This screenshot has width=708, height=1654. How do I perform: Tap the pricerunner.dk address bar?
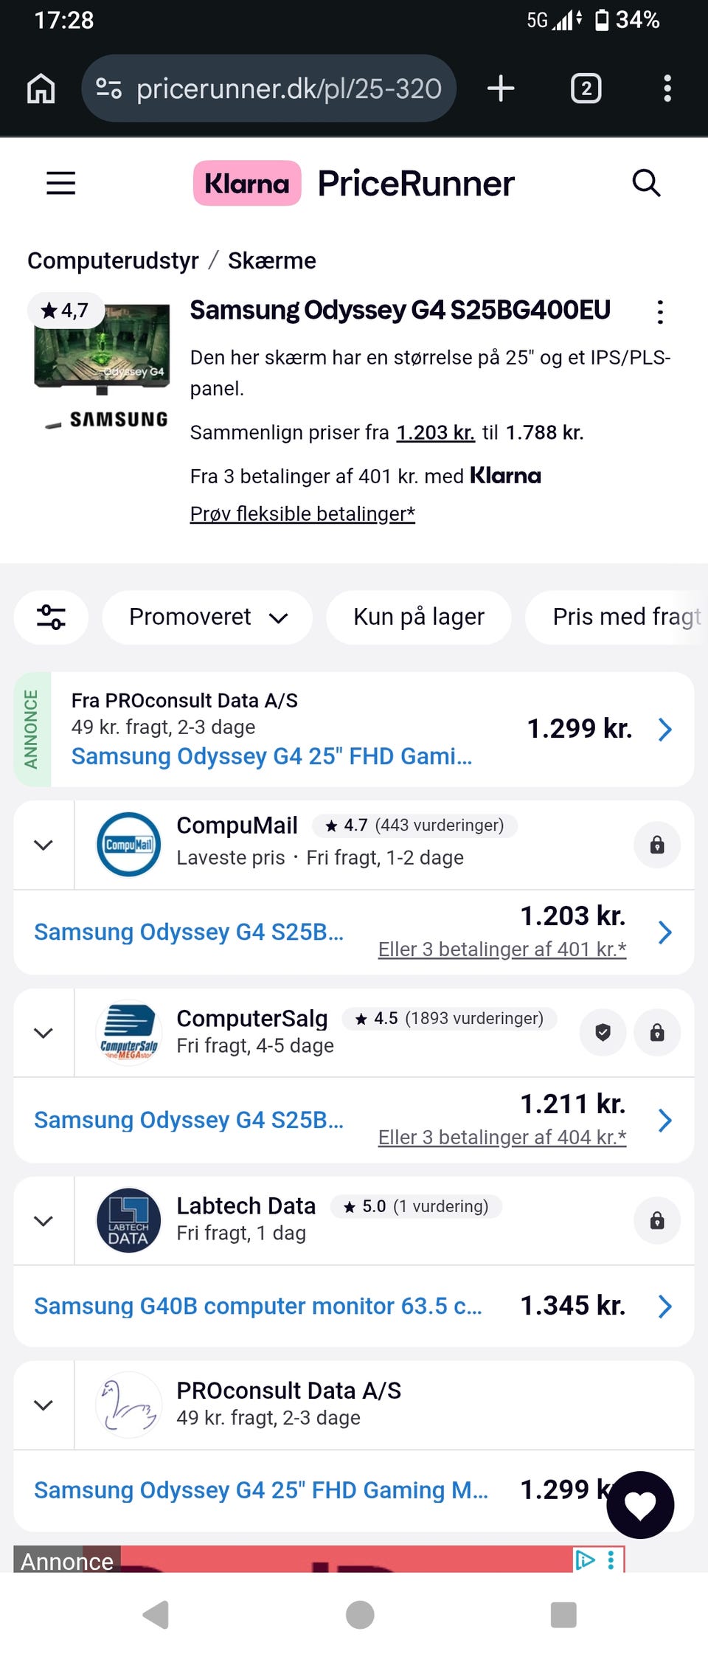[288, 89]
